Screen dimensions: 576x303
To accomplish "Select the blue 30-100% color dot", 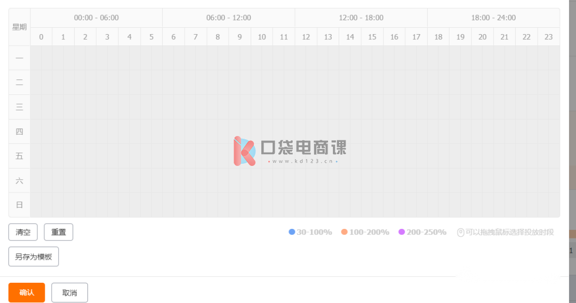I will pyautogui.click(x=292, y=232).
